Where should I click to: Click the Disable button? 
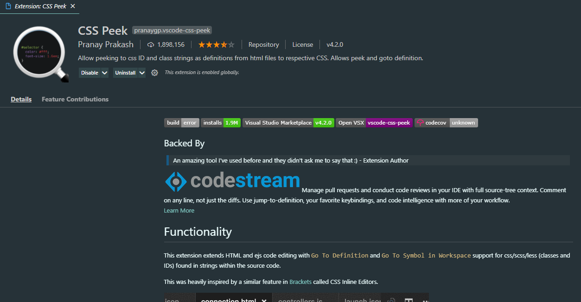(x=89, y=73)
